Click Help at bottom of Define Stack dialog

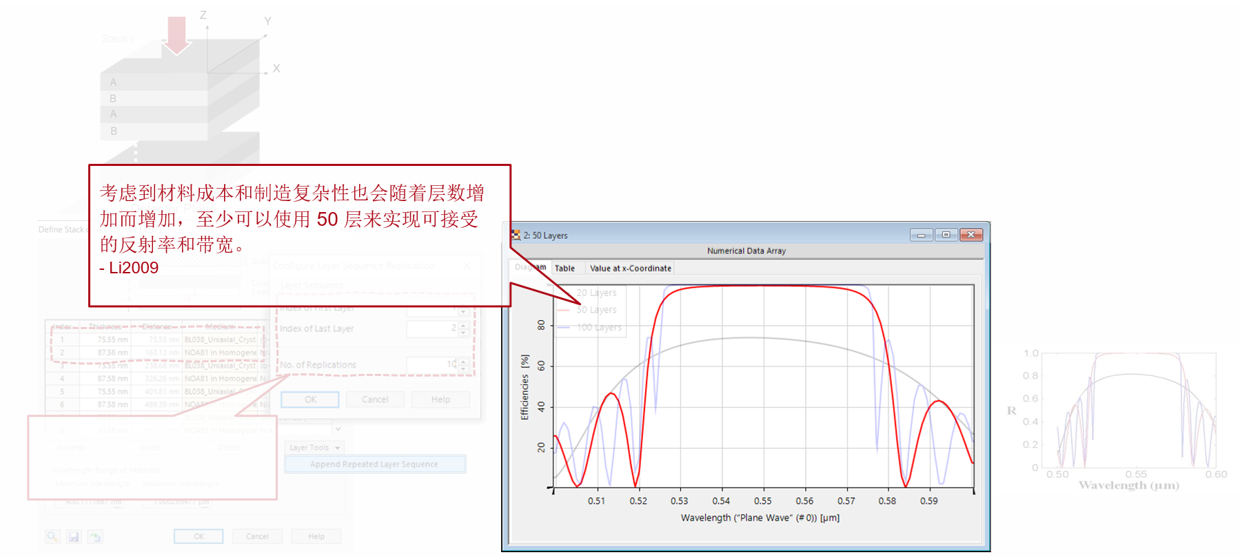316,536
